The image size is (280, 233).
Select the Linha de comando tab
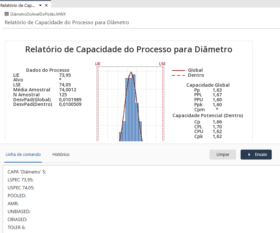pos(23,154)
